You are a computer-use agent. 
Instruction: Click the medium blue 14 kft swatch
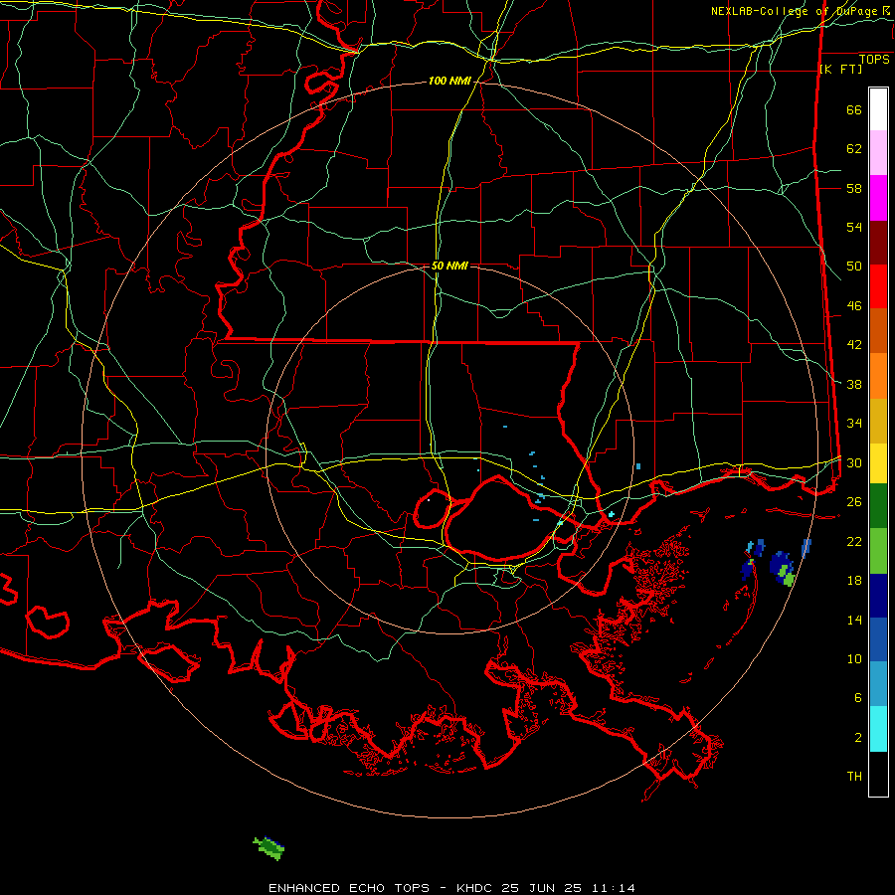tap(878, 639)
